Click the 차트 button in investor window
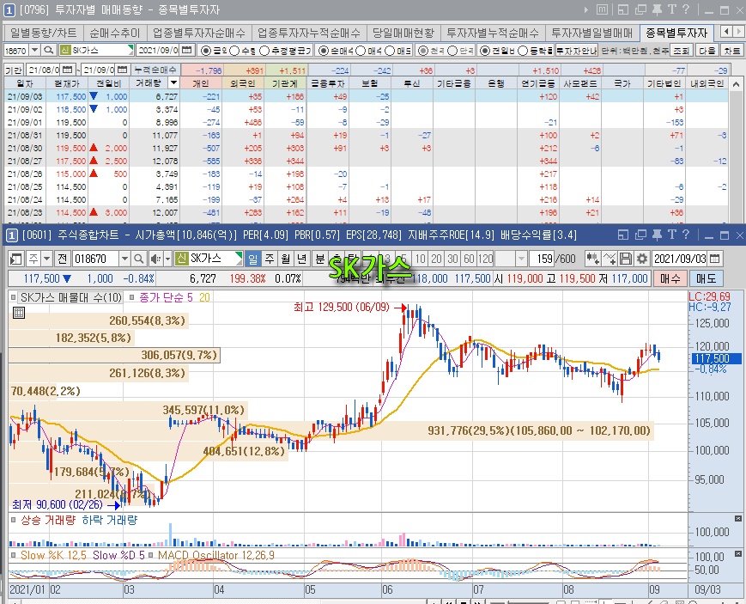 pyautogui.click(x=731, y=50)
